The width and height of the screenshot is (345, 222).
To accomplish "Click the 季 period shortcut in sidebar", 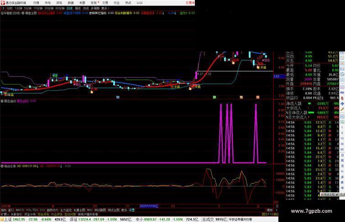I will click(x=342, y=182).
